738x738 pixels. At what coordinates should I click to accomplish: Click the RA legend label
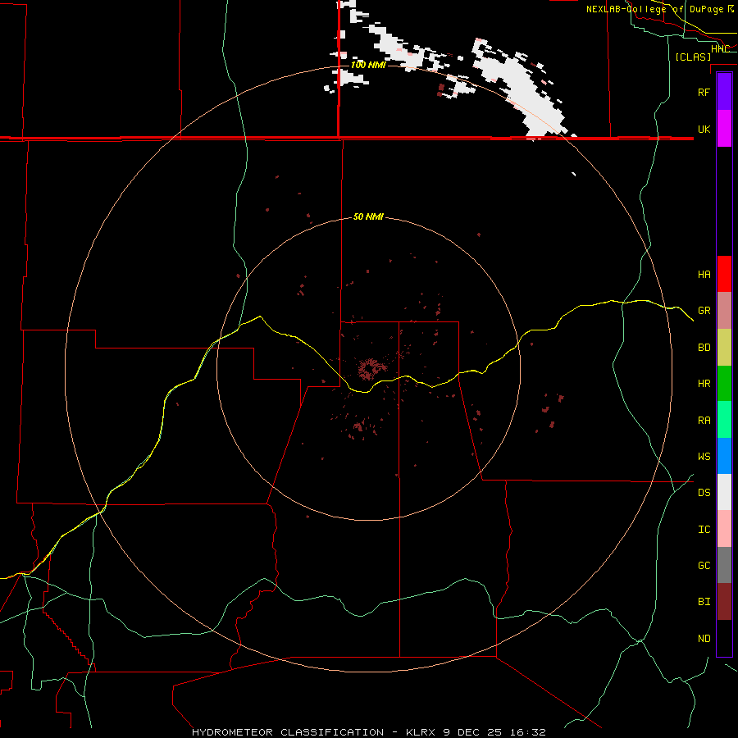pos(704,421)
